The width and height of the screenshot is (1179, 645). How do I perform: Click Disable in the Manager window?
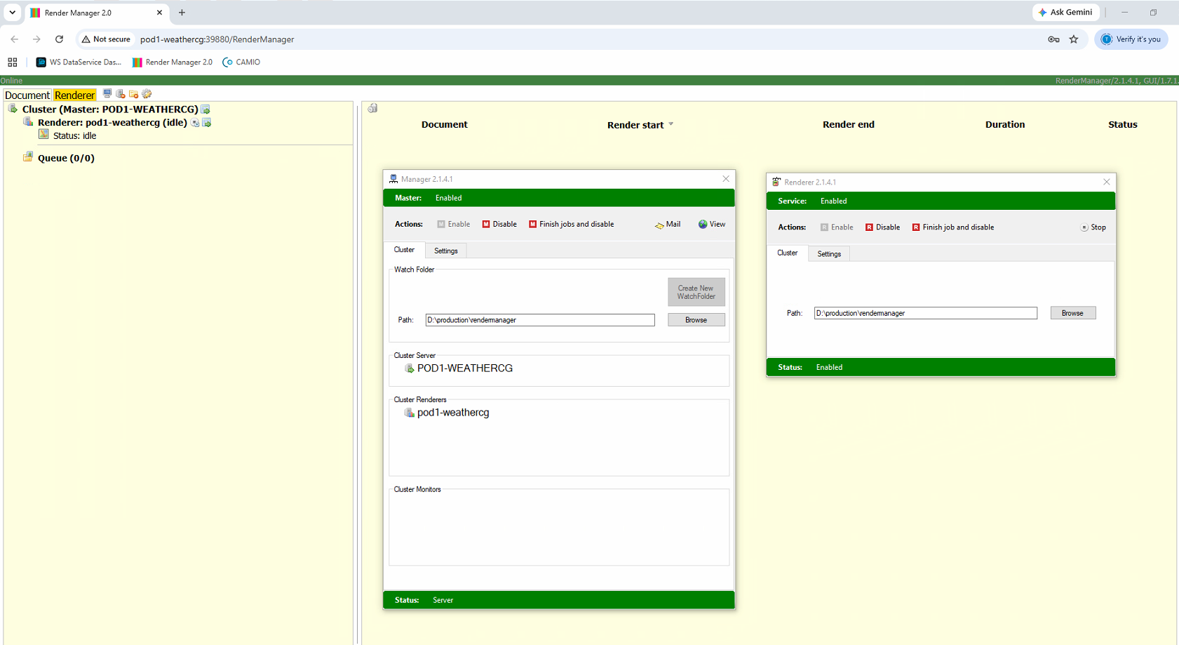pyautogui.click(x=499, y=225)
